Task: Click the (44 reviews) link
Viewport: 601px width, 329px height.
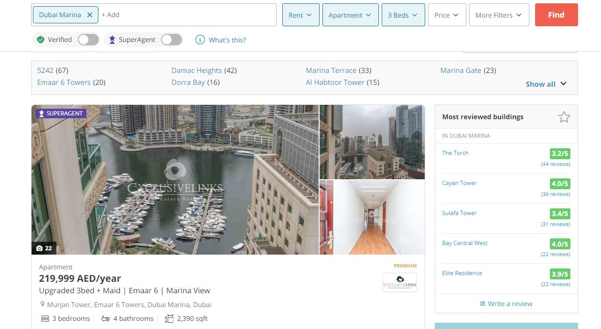Action: click(x=556, y=164)
